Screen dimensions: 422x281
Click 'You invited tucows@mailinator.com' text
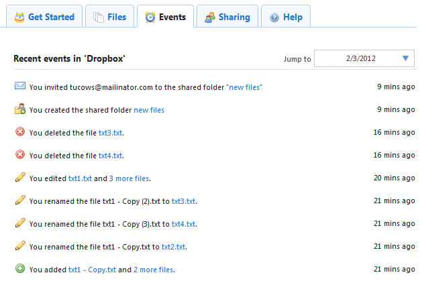pyautogui.click(x=91, y=87)
